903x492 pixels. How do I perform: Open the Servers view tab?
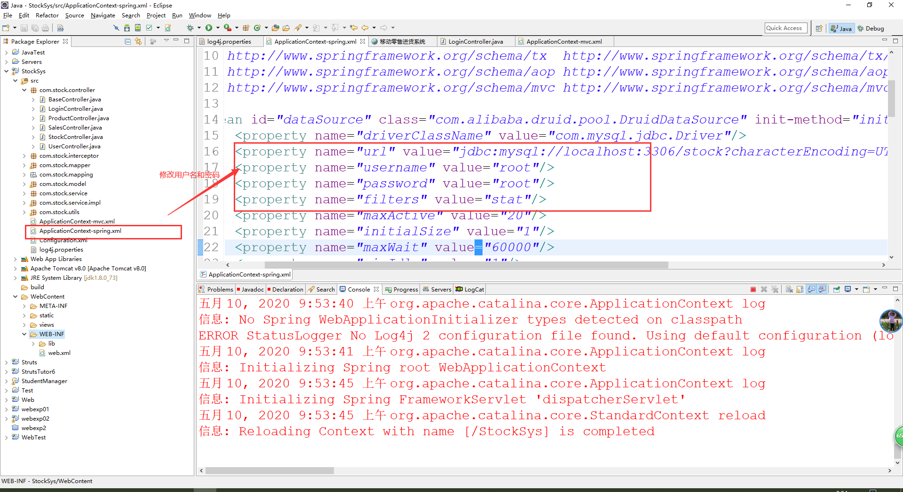pos(437,290)
